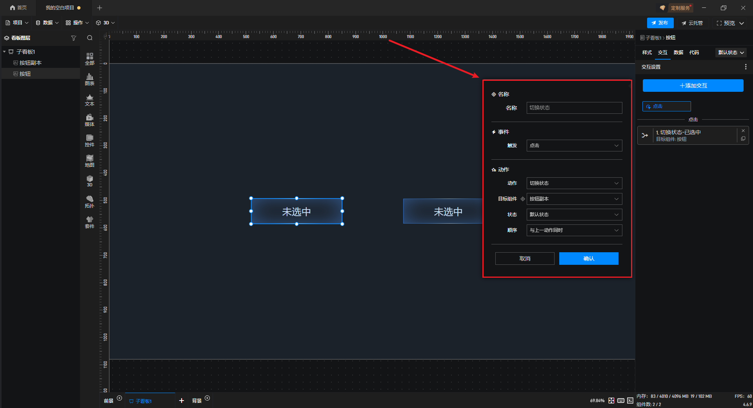Viewport: 753px width, 408px height.
Task: Delete the 切换状态-已选中 interaction entry
Action: [743, 131]
